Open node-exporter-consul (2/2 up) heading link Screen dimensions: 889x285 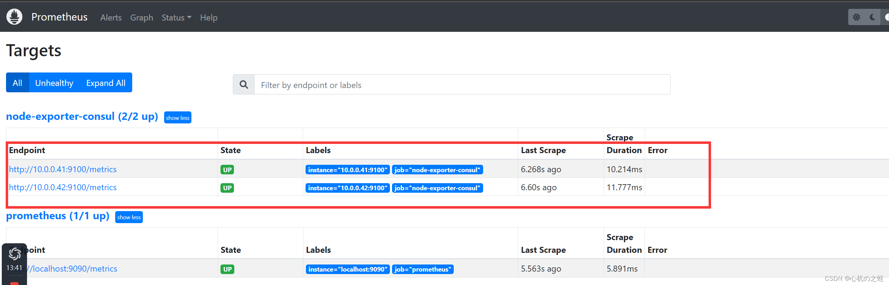(82, 116)
